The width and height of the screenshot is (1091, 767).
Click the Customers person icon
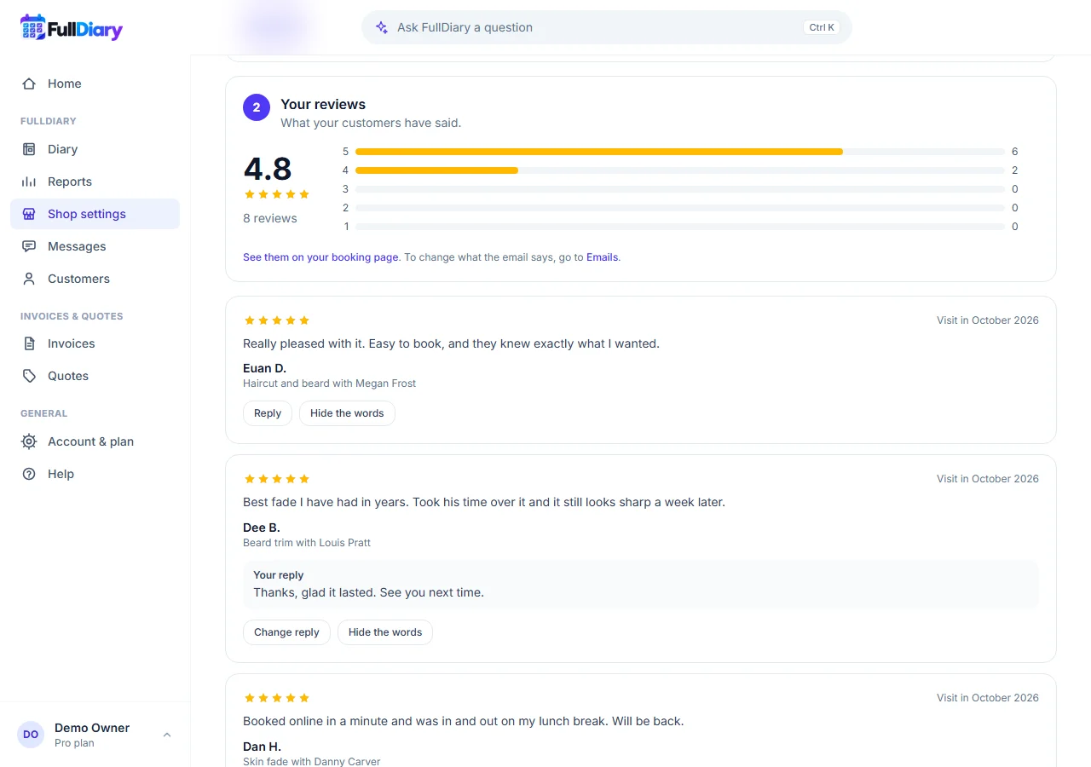click(29, 279)
